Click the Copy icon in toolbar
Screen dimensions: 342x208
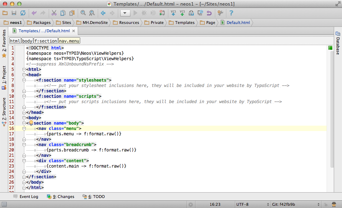(x=63, y=13)
